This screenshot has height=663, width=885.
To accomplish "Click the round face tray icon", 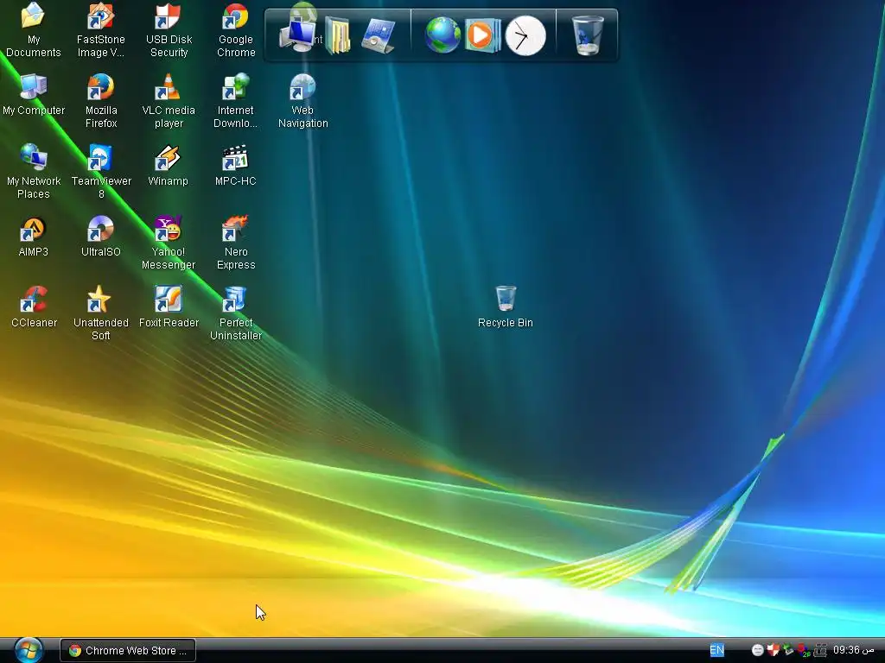I will [x=757, y=650].
